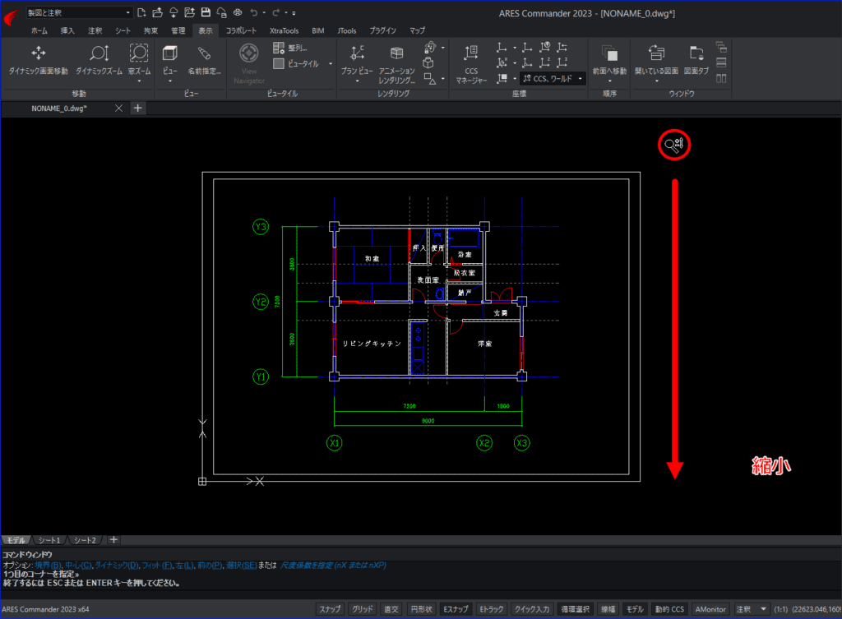Click the プラン ビュー icon

[357, 53]
